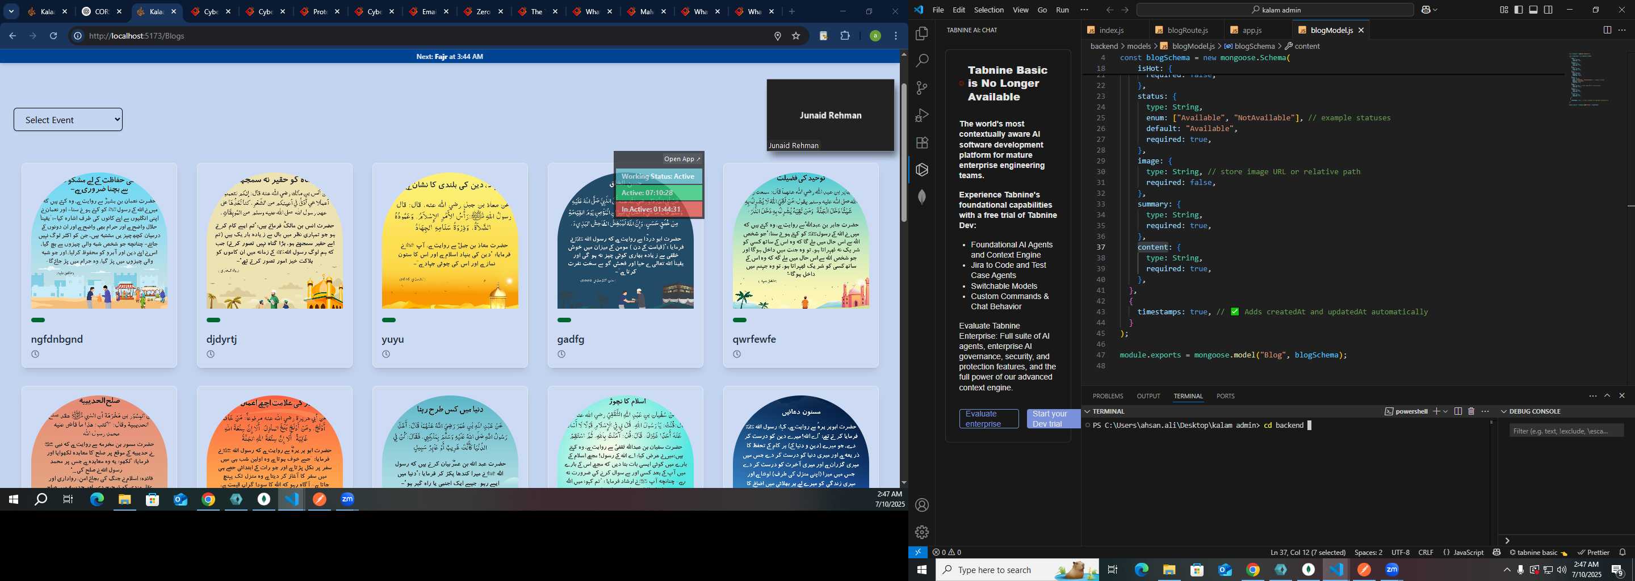This screenshot has height=581, width=1635.
Task: Click the Copilot status icon in the status bar
Action: tap(1496, 553)
